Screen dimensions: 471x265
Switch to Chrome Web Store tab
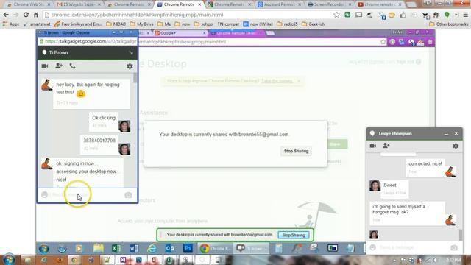(28, 4)
